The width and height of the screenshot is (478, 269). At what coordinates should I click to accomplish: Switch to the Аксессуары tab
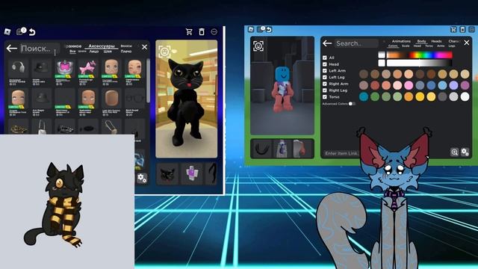102,46
